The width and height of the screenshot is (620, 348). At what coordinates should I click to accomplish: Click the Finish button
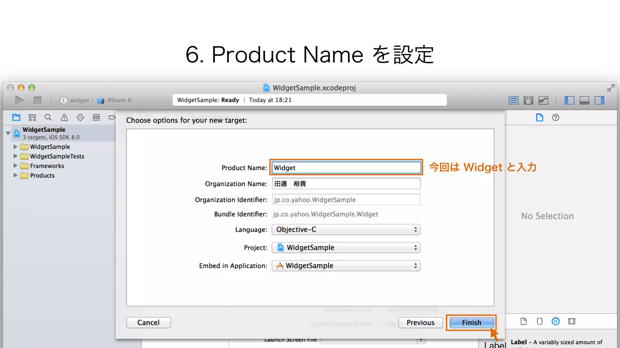[471, 323]
